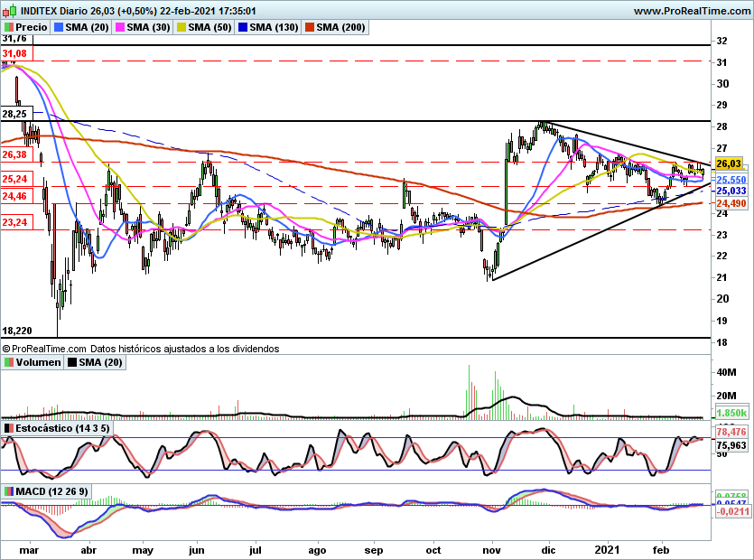
Task: Select the SMA (20) price legend label
Action: [x=87, y=27]
